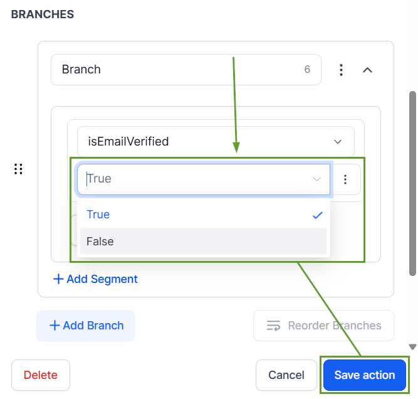
Task: Focus the Branch name input field
Action: pos(185,70)
